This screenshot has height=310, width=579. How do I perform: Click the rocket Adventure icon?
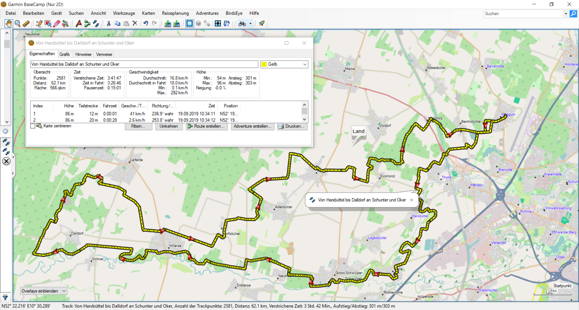point(262,23)
